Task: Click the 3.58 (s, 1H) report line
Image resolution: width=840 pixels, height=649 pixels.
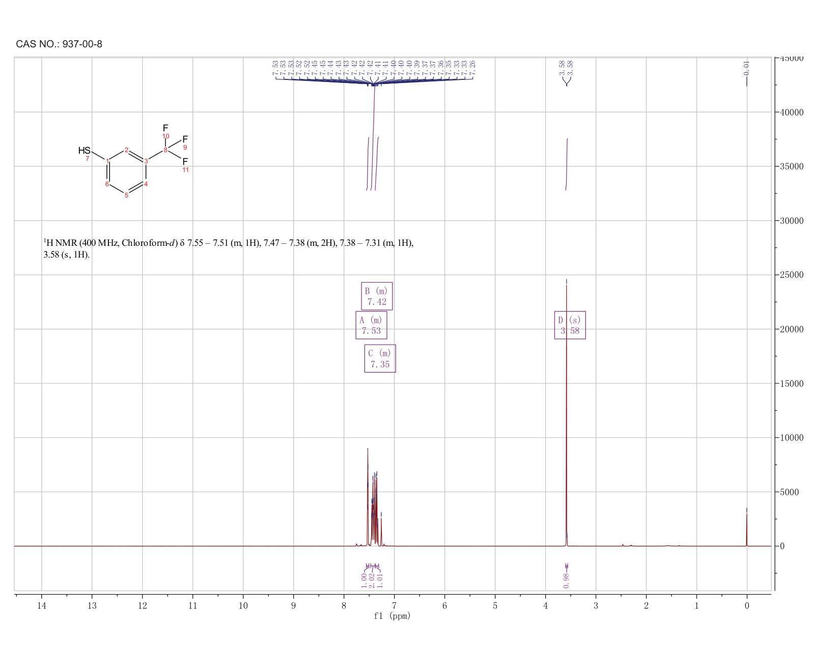Action: (x=67, y=255)
